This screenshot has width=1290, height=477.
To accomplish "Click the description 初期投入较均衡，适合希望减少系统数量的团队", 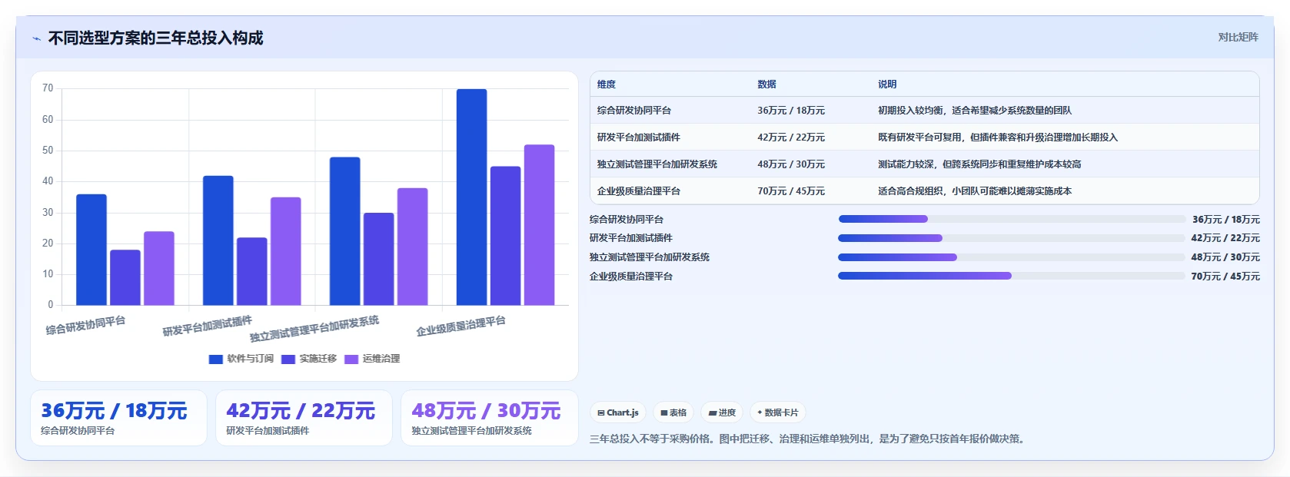I will 975,111.
